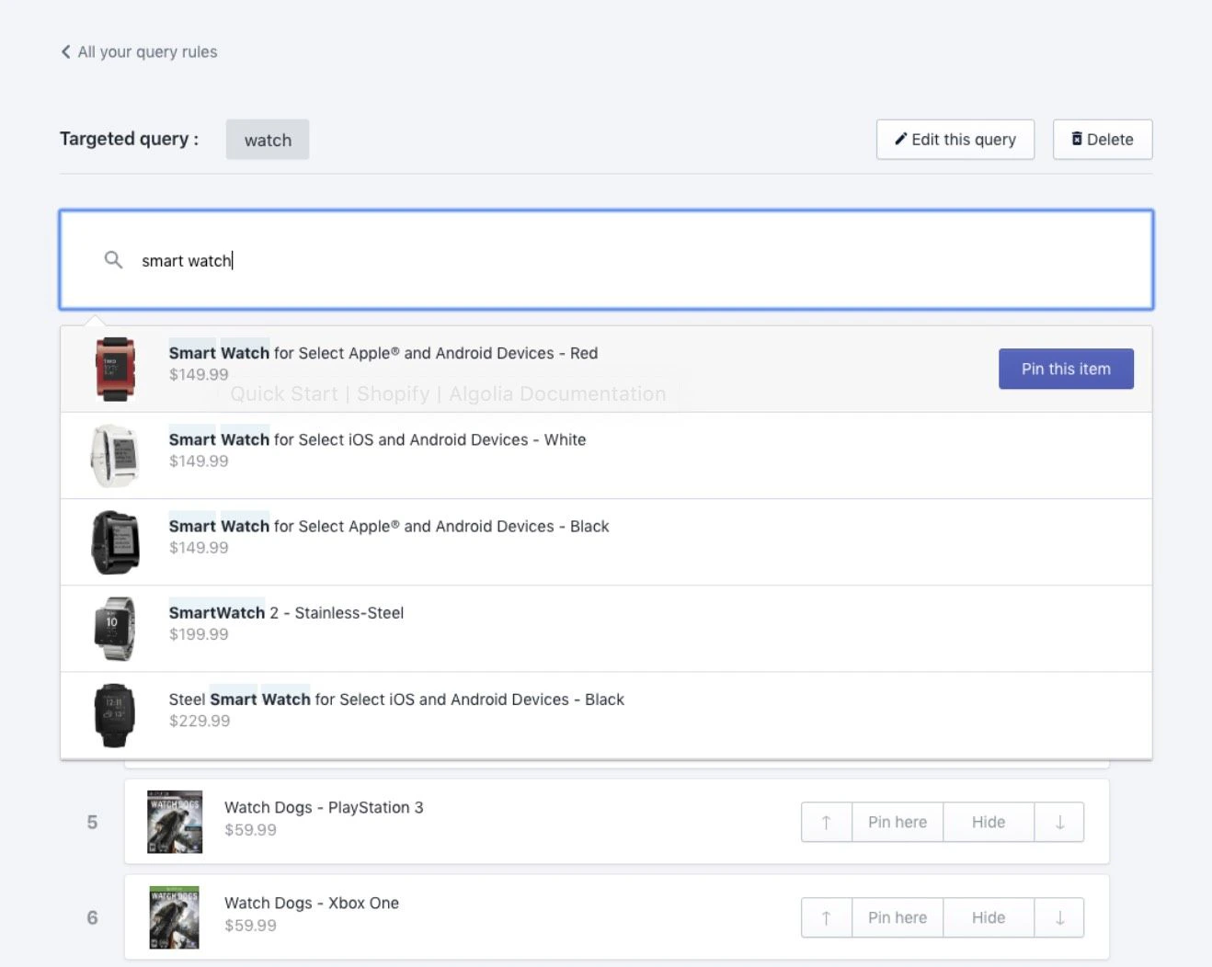Click the pencil icon on Edit this query
Image resolution: width=1212 pixels, height=967 pixels.
[x=901, y=139]
